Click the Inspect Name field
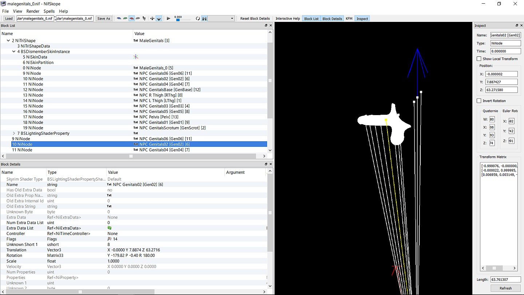 [505, 35]
